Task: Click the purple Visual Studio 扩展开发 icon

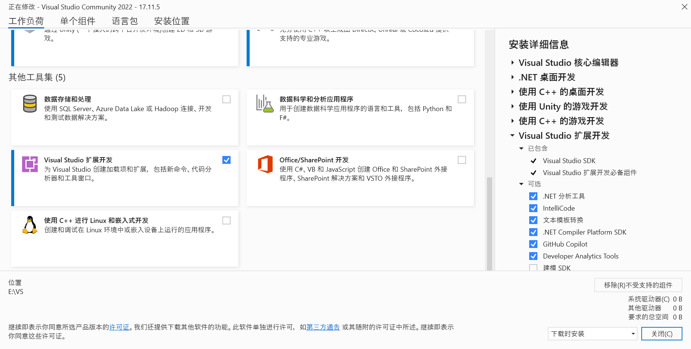Action: coord(30,164)
